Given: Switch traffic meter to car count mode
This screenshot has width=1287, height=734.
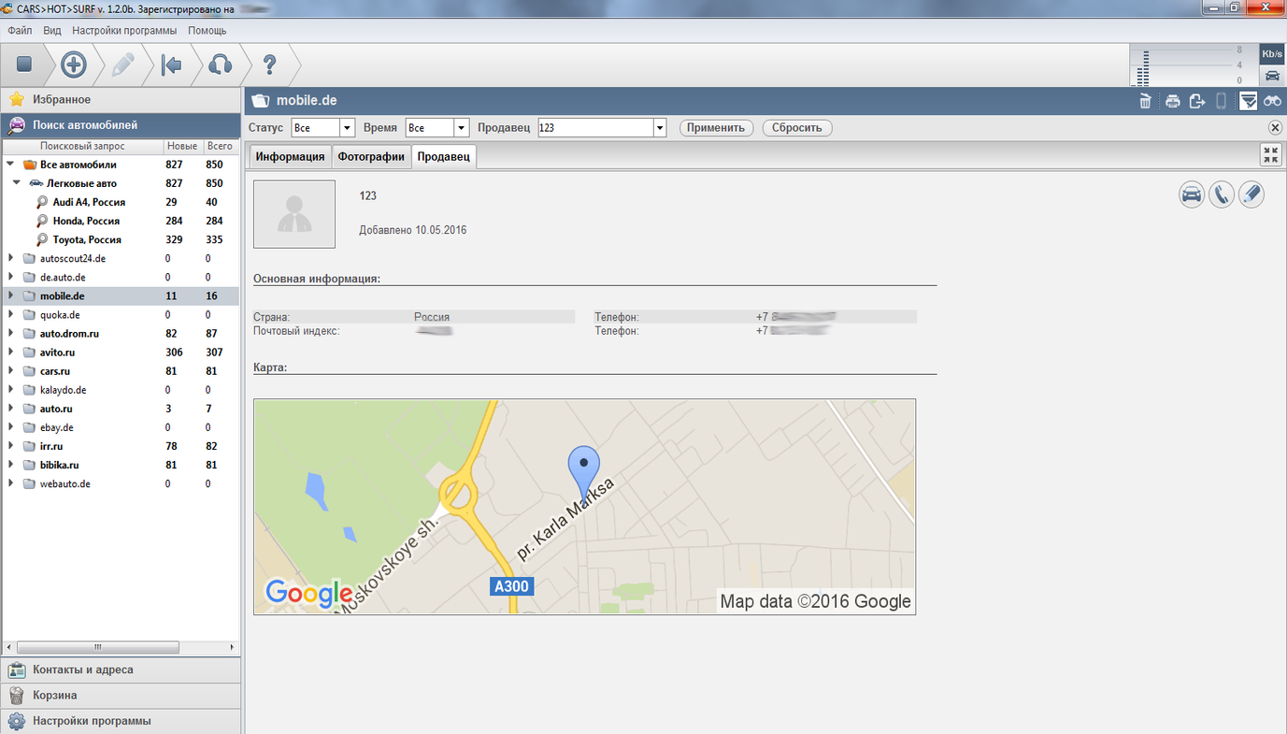Looking at the screenshot, I should 1272,76.
